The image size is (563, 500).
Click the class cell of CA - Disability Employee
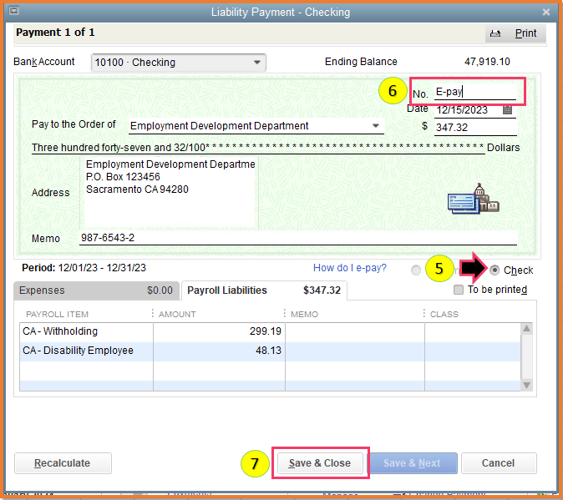(x=473, y=351)
